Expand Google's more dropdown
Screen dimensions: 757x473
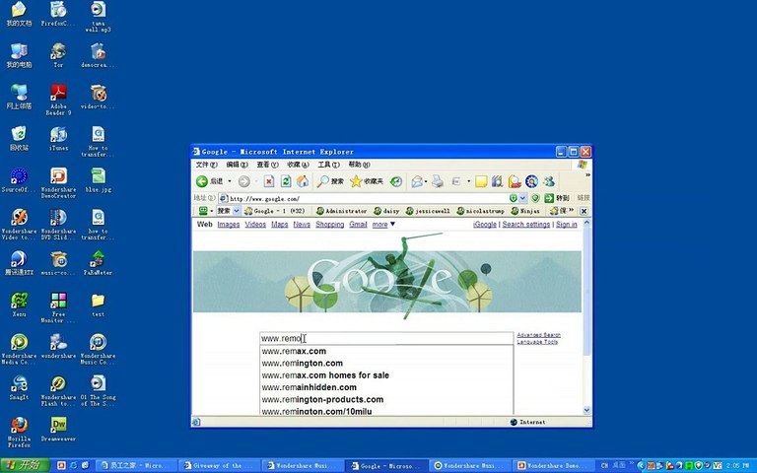tap(383, 225)
